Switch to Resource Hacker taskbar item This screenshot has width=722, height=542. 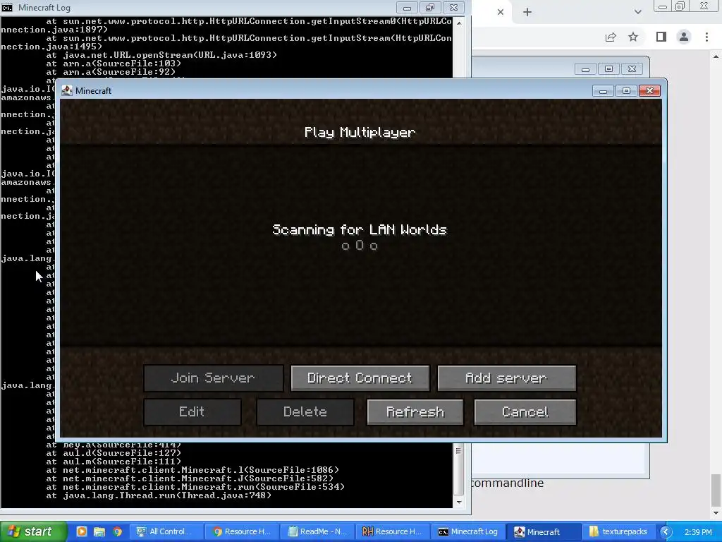click(x=393, y=531)
